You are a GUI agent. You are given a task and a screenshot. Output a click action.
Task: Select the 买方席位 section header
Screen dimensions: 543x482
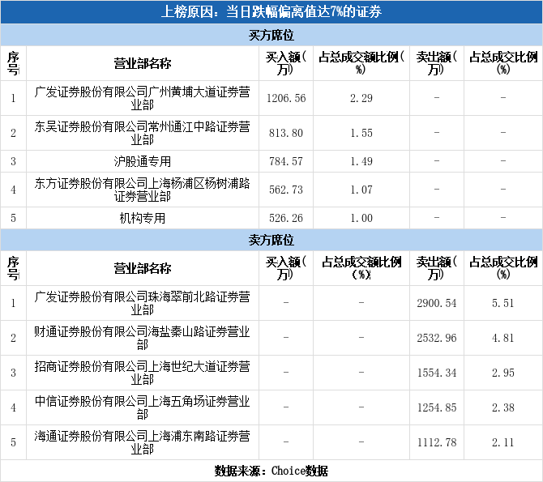(x=271, y=35)
